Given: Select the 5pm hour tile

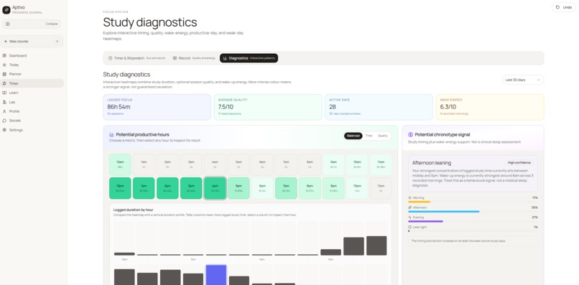Looking at the screenshot, I should click(238, 188).
